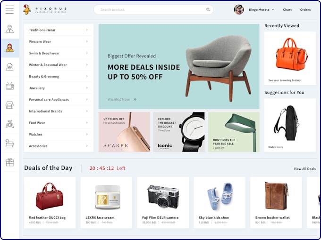Expand the Juwellery arrow
321x240 pixels.
[87, 88]
